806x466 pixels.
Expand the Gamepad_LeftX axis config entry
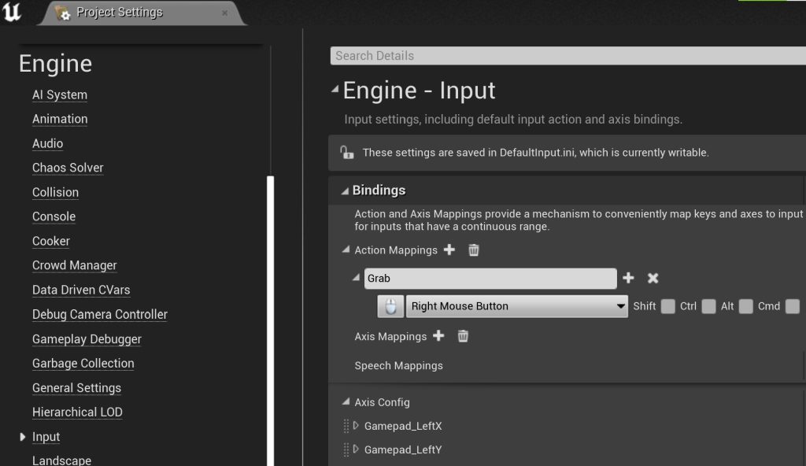pyautogui.click(x=356, y=426)
